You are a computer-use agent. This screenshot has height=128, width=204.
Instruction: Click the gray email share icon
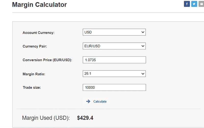click(x=201, y=4)
